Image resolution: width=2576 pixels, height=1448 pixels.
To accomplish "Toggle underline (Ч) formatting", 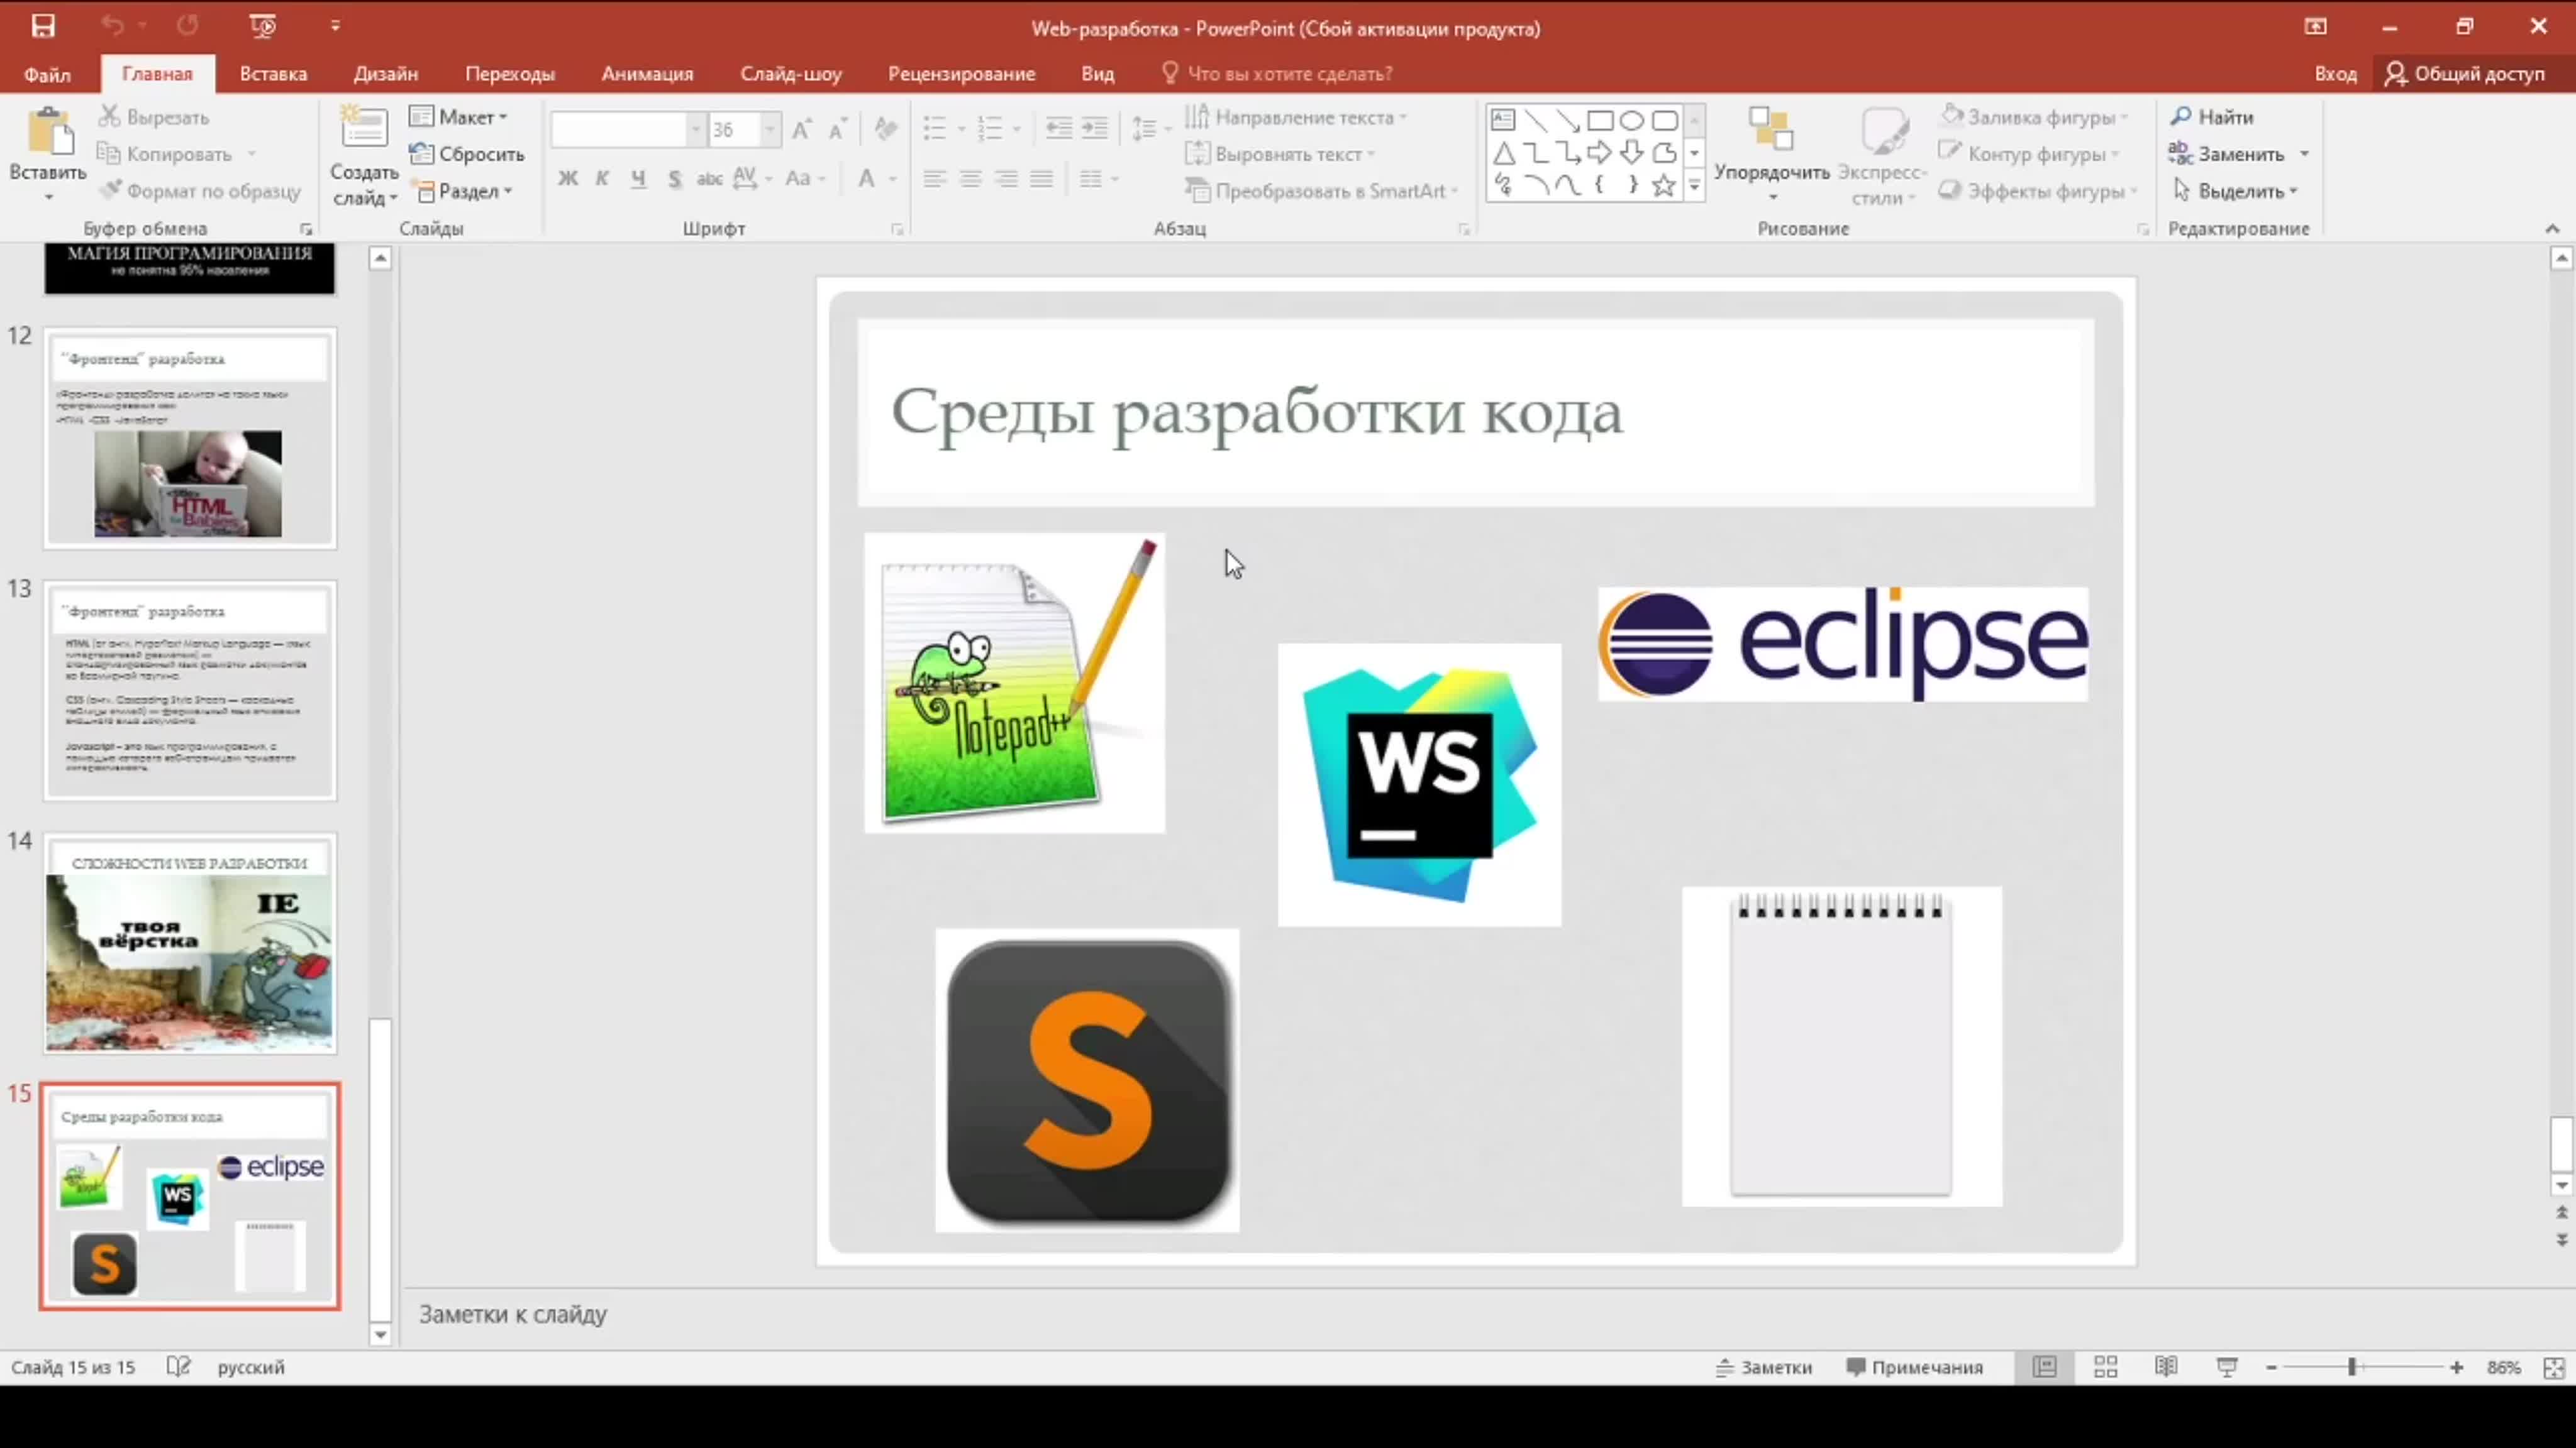I will 638,179.
